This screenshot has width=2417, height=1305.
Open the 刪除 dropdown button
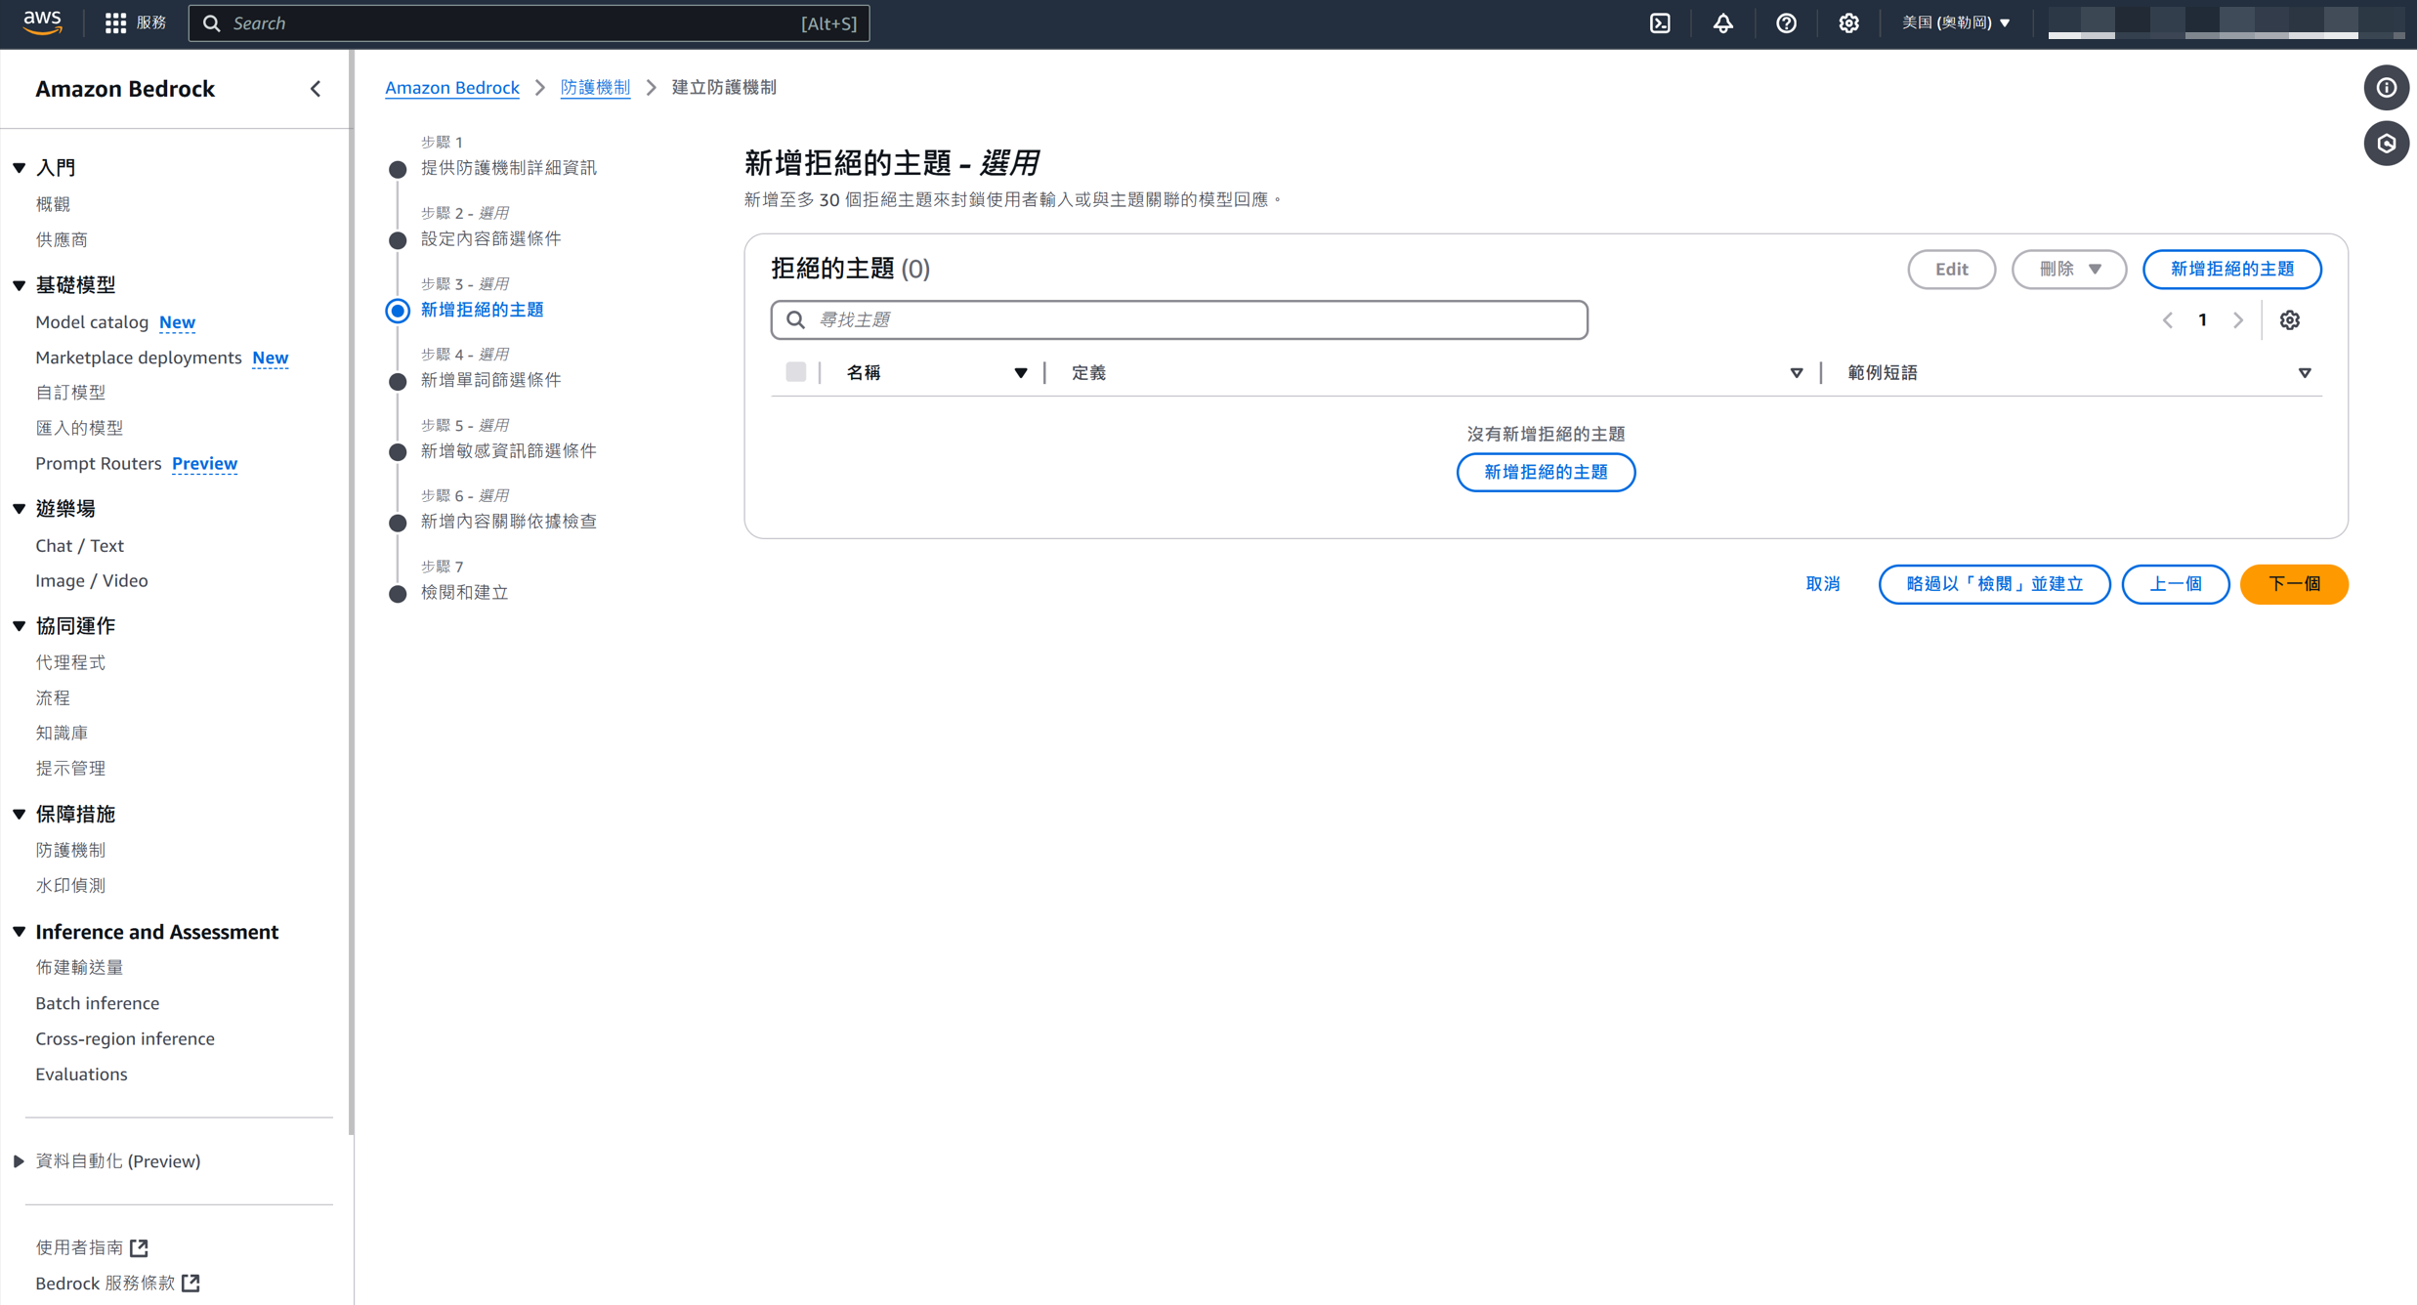(2068, 269)
